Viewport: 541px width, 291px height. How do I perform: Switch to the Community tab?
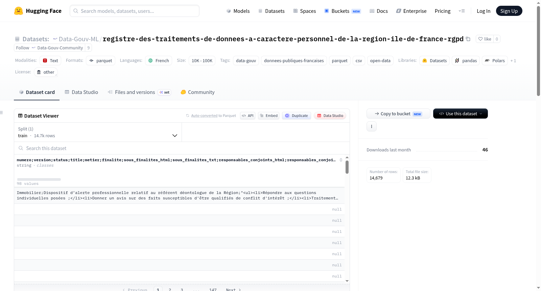tap(198, 92)
